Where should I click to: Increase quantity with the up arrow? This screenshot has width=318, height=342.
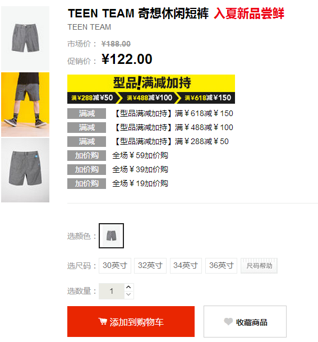pyautogui.click(x=129, y=287)
